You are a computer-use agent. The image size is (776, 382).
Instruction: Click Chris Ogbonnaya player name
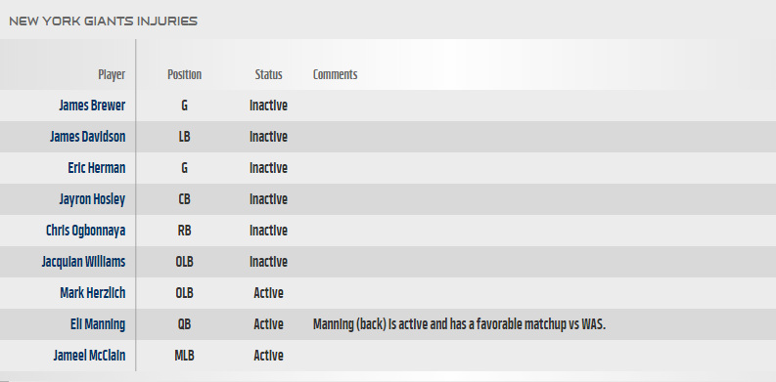[x=85, y=231]
